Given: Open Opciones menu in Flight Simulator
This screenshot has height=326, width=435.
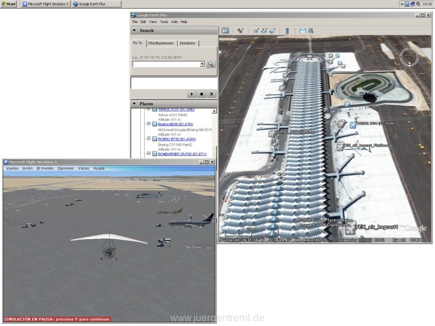Looking at the screenshot, I should point(66,168).
